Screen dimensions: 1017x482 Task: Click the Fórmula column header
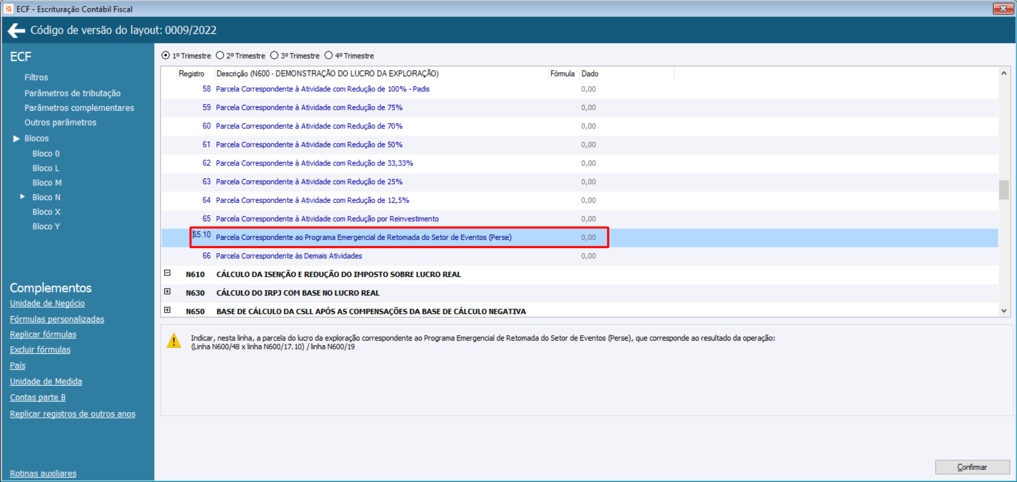562,74
